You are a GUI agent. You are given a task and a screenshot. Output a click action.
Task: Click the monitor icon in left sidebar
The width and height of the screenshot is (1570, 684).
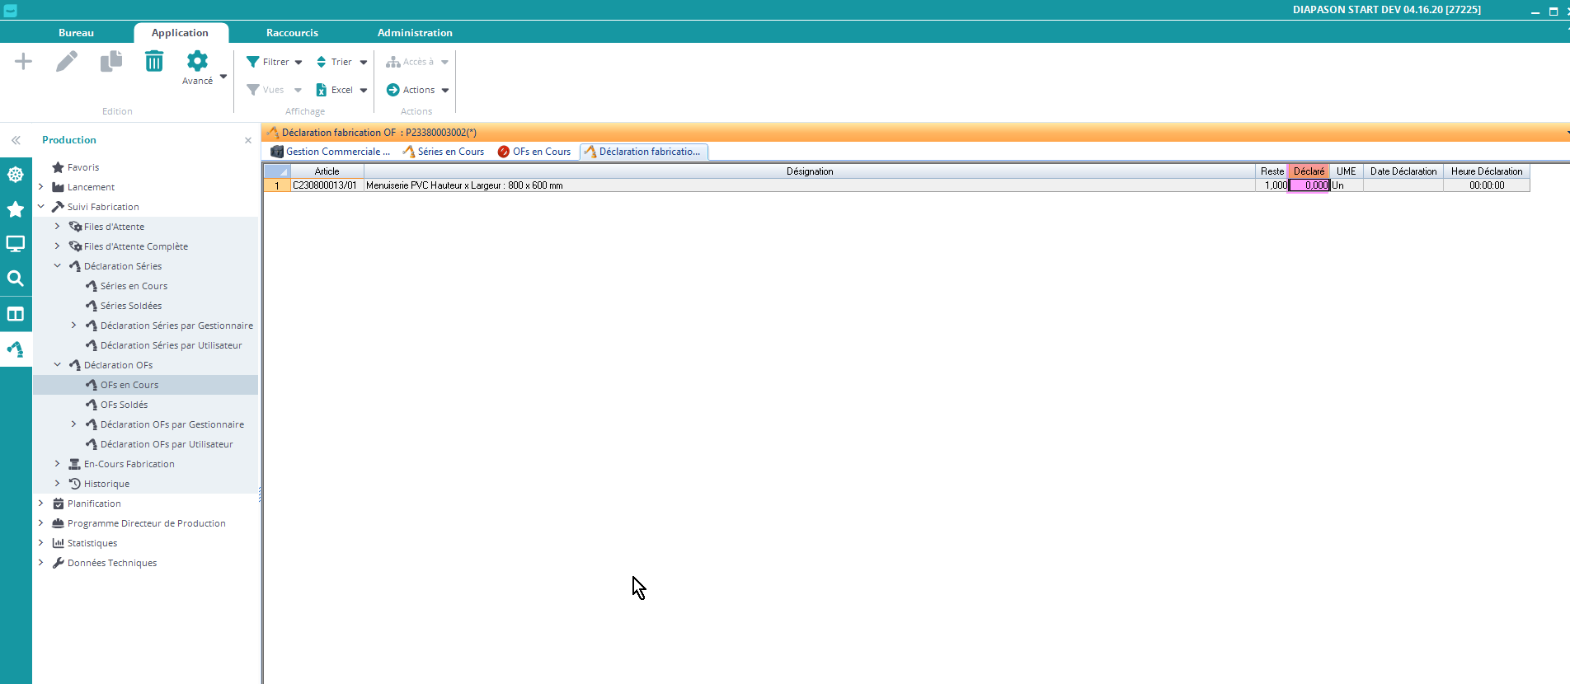(x=16, y=244)
